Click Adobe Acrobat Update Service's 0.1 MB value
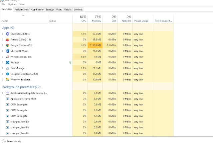This screenshot has width=213, height=146. click(x=98, y=93)
